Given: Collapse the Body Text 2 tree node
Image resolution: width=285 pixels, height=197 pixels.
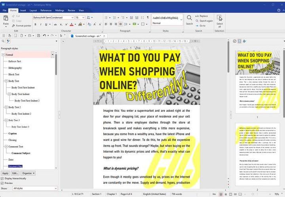Looking at the screenshot, I should pyautogui.click(x=6, y=107).
